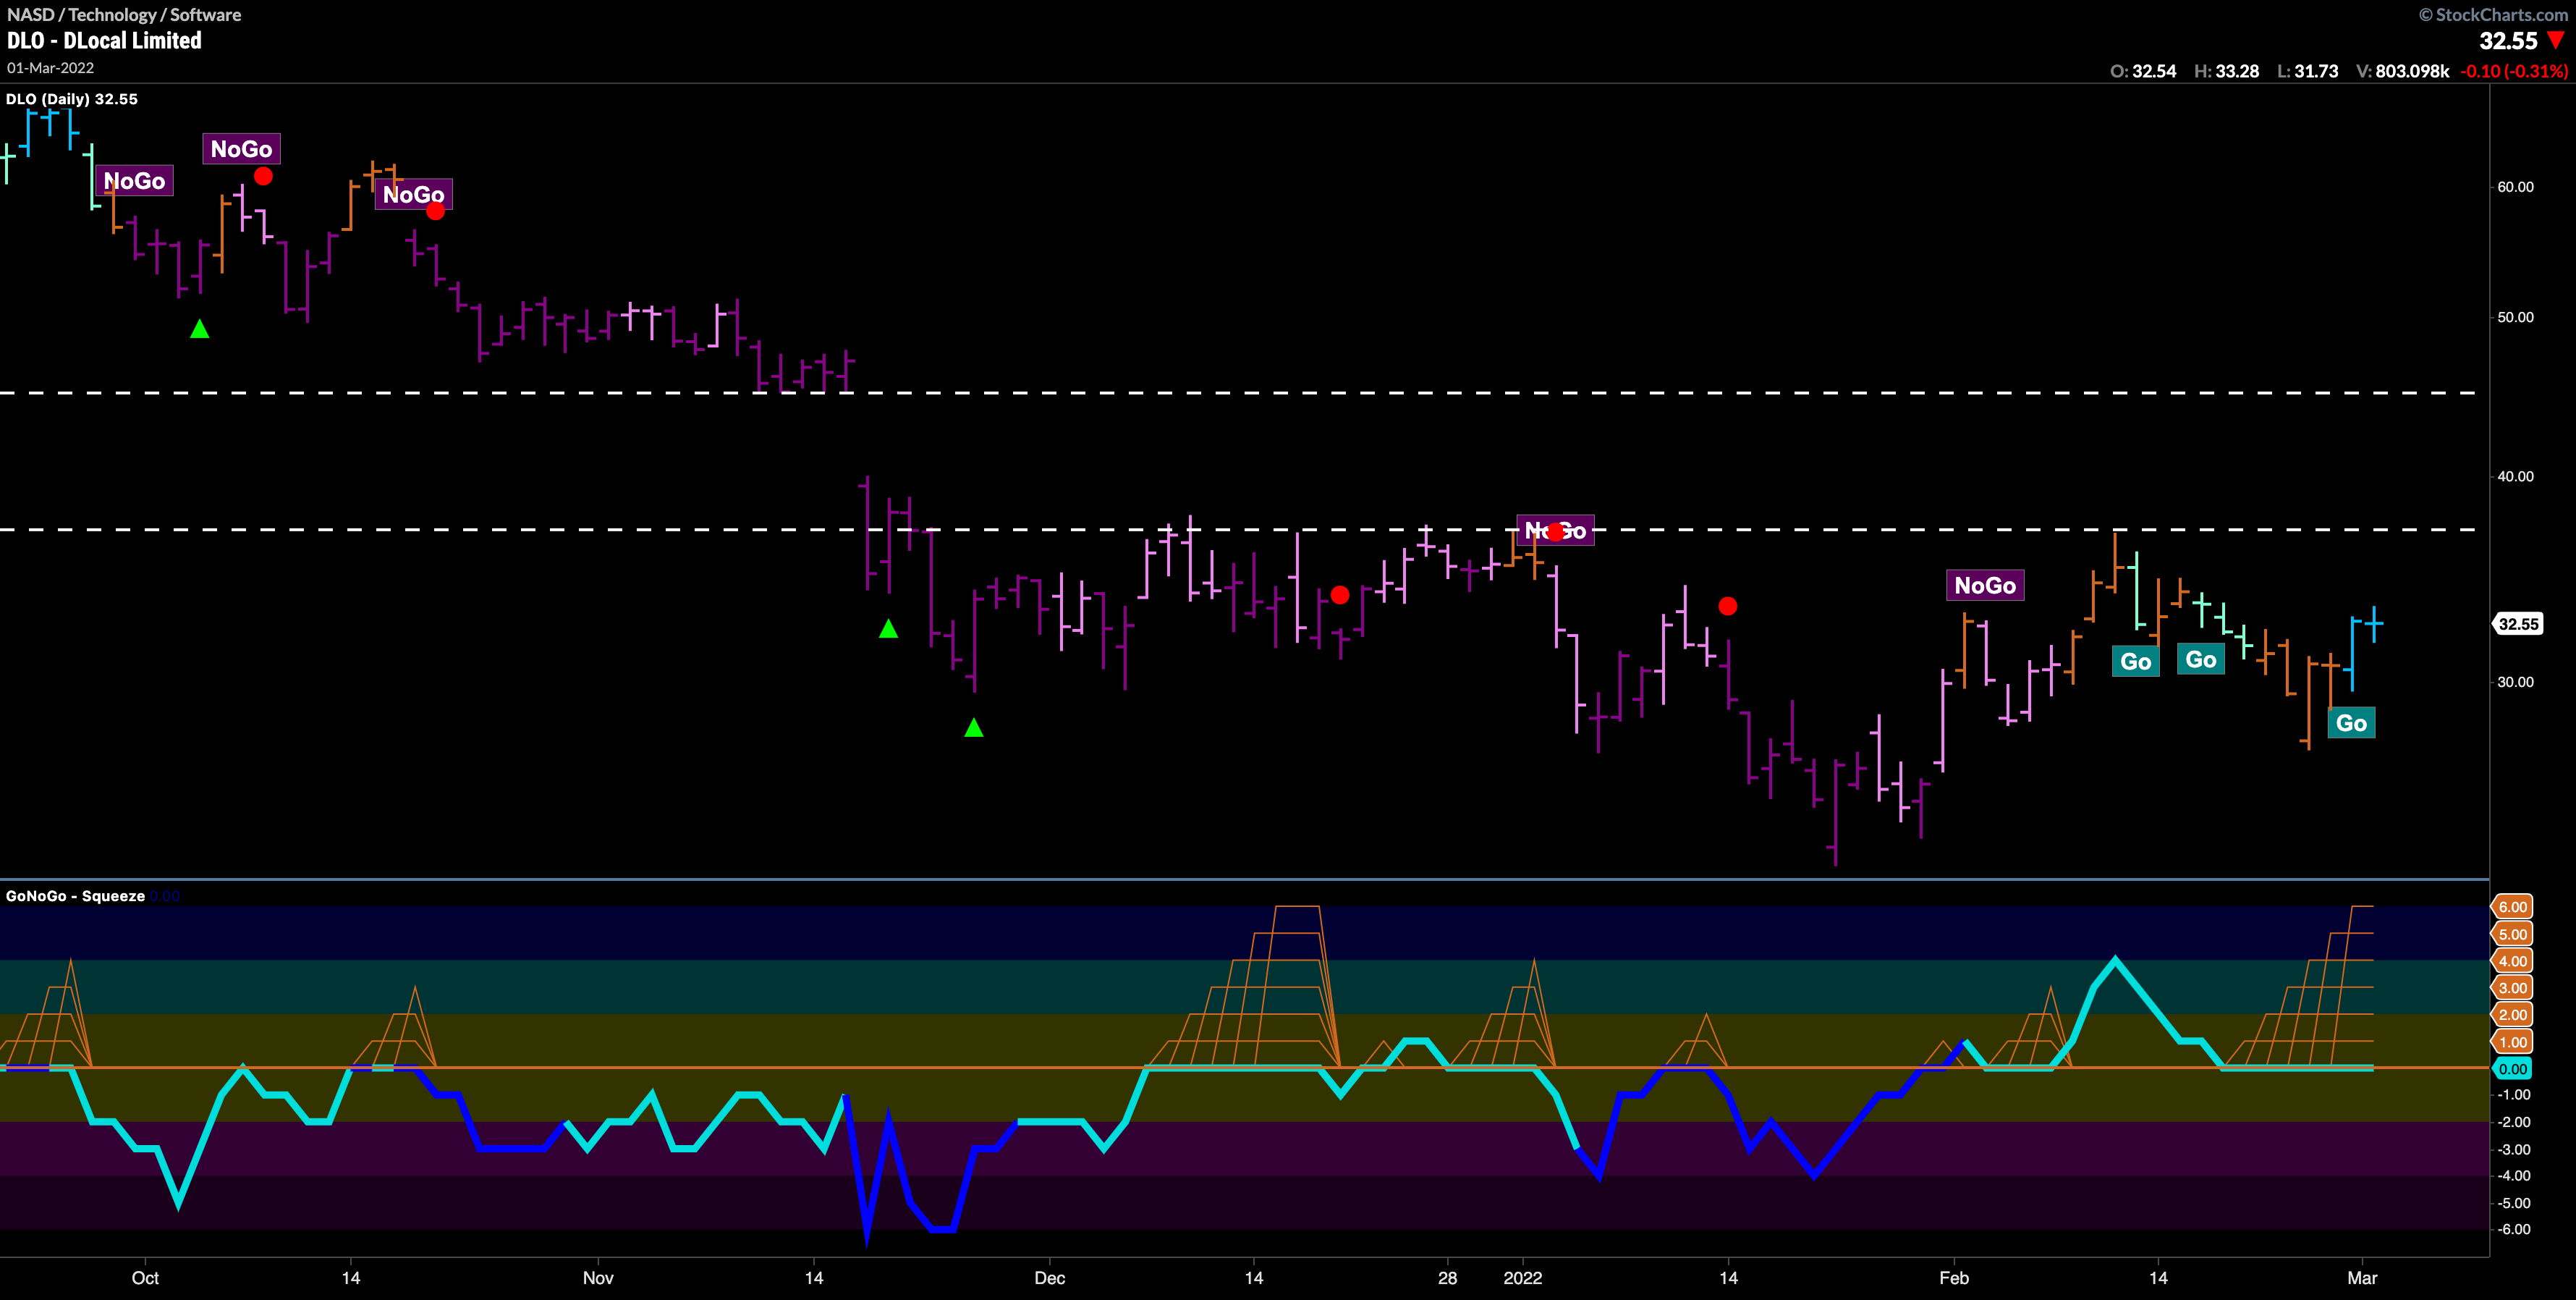This screenshot has width=2576, height=1300.
Task: Click the '2022' date axis label
Action: coord(1523,1278)
